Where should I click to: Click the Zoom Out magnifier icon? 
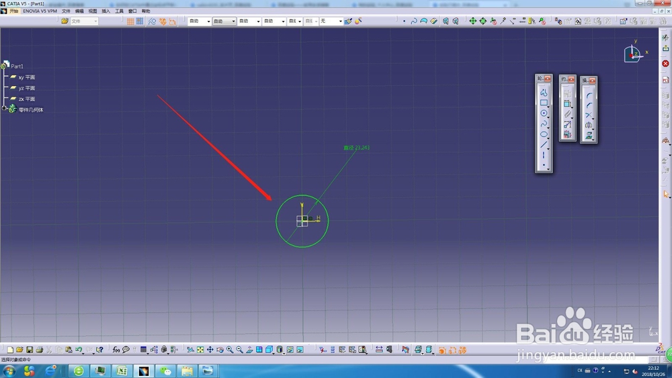coord(240,350)
